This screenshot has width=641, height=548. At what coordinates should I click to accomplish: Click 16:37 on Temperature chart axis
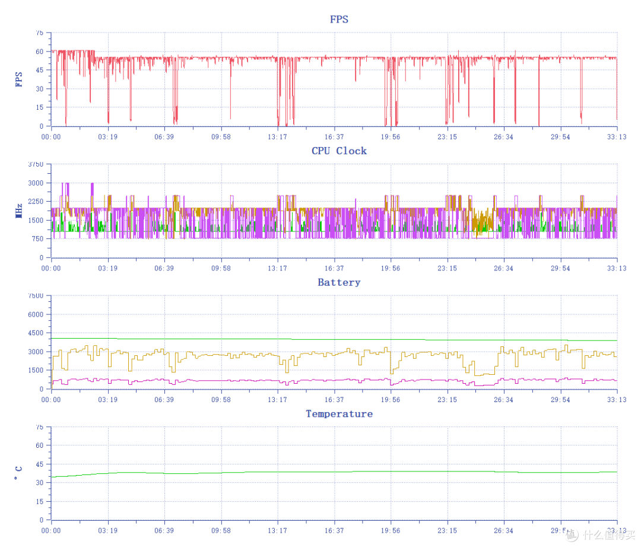(334, 530)
